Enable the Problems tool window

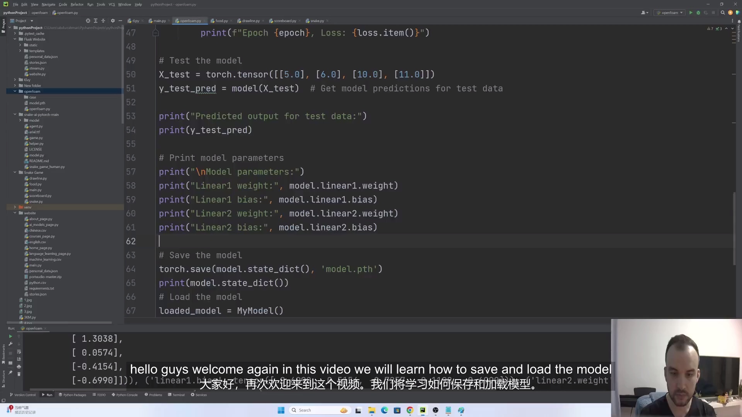(x=153, y=395)
